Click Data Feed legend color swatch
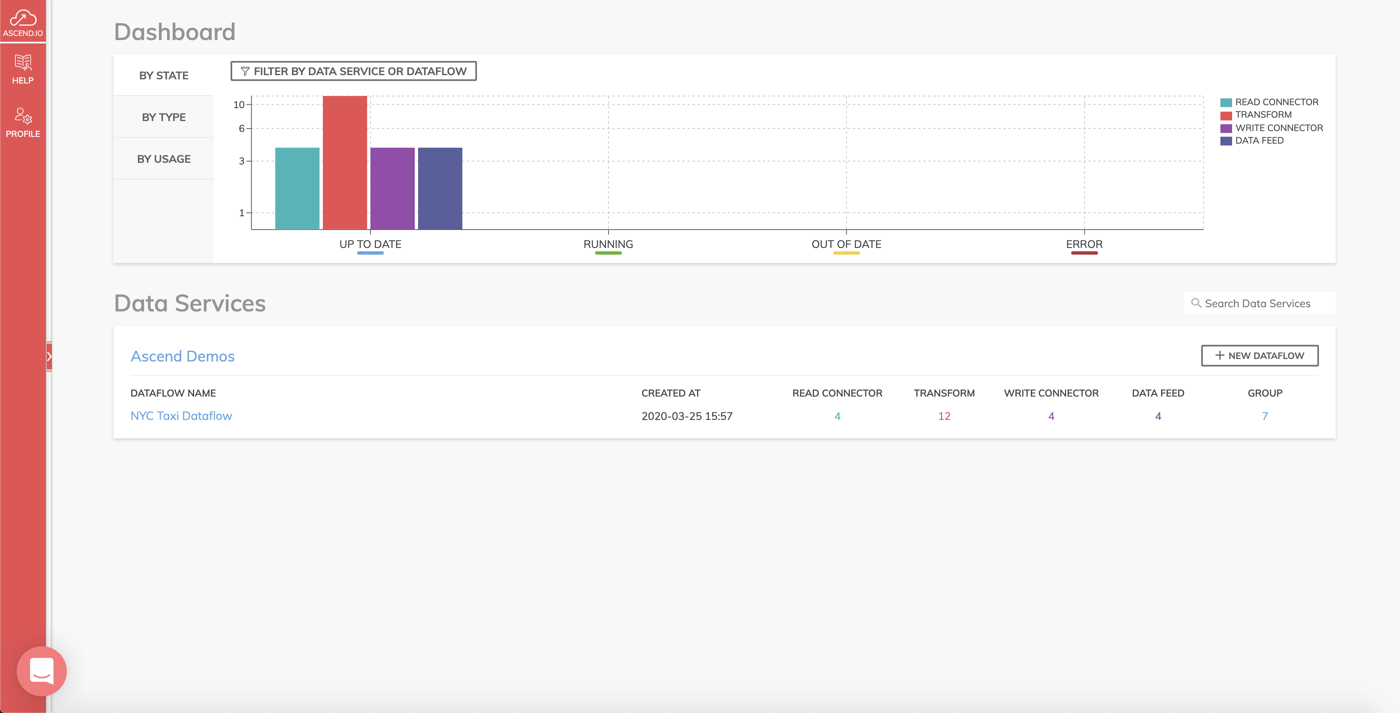 click(1225, 141)
